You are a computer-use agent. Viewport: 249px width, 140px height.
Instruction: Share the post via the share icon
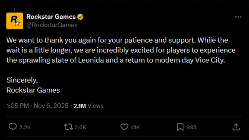pyautogui.click(x=236, y=127)
